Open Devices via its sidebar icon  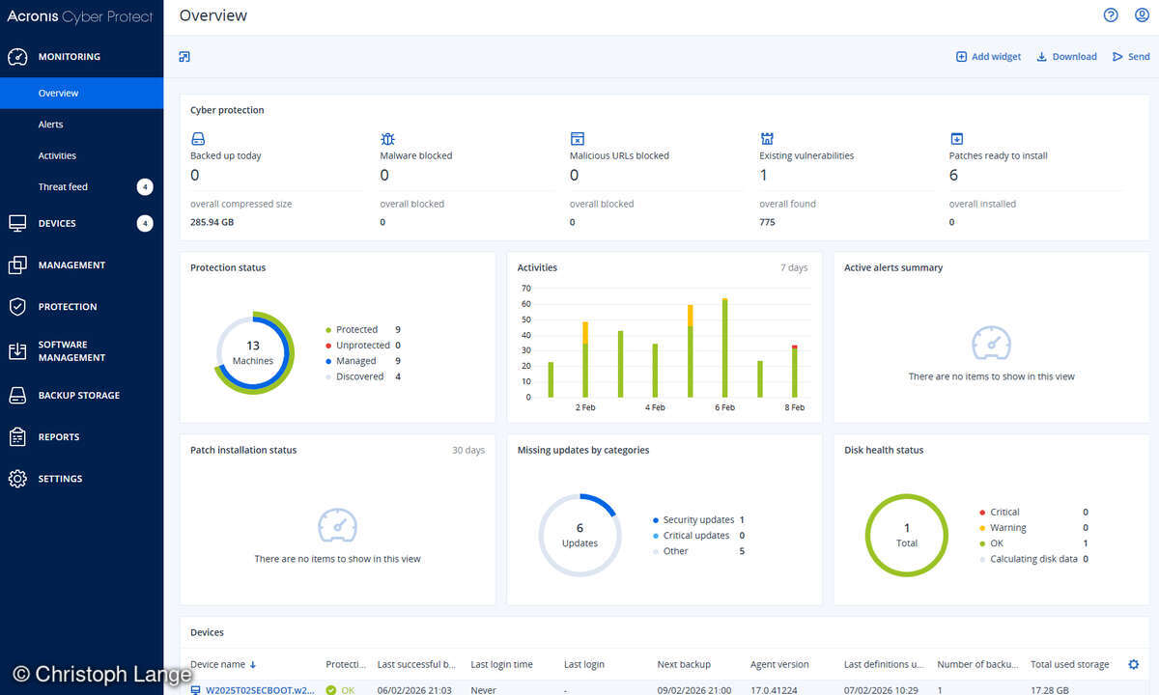coord(19,223)
